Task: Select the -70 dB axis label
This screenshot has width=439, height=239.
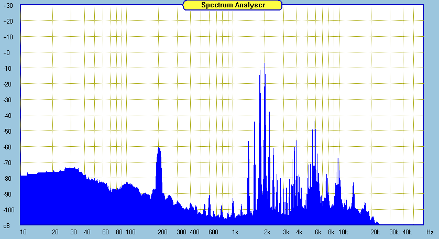Action: [8, 163]
